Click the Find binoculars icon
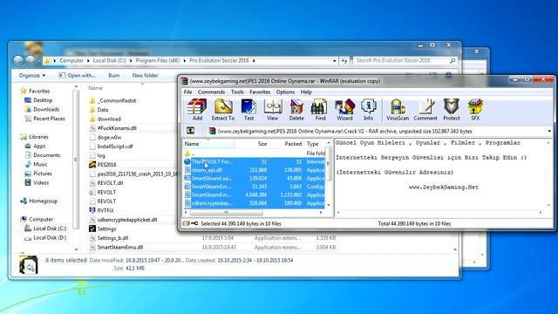 (x=320, y=110)
